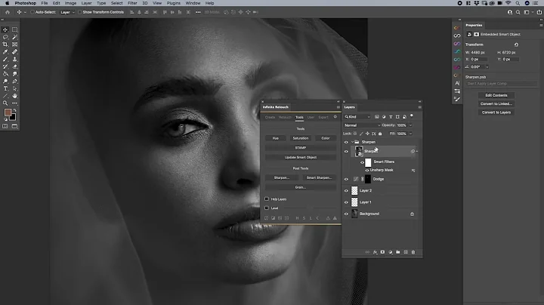Toggle Show Transform Controls checkbox
This screenshot has height=305, width=544.
[80, 12]
